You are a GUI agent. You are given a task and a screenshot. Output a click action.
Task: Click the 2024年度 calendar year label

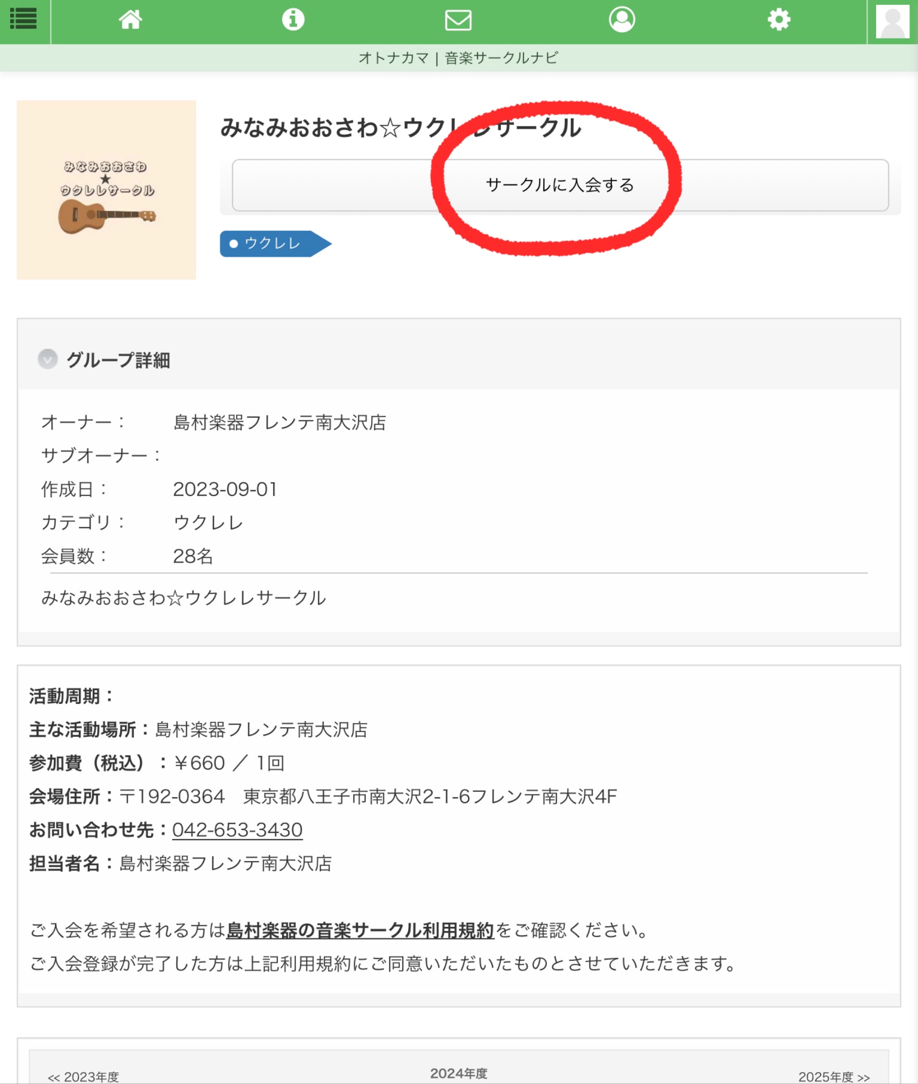click(458, 1074)
